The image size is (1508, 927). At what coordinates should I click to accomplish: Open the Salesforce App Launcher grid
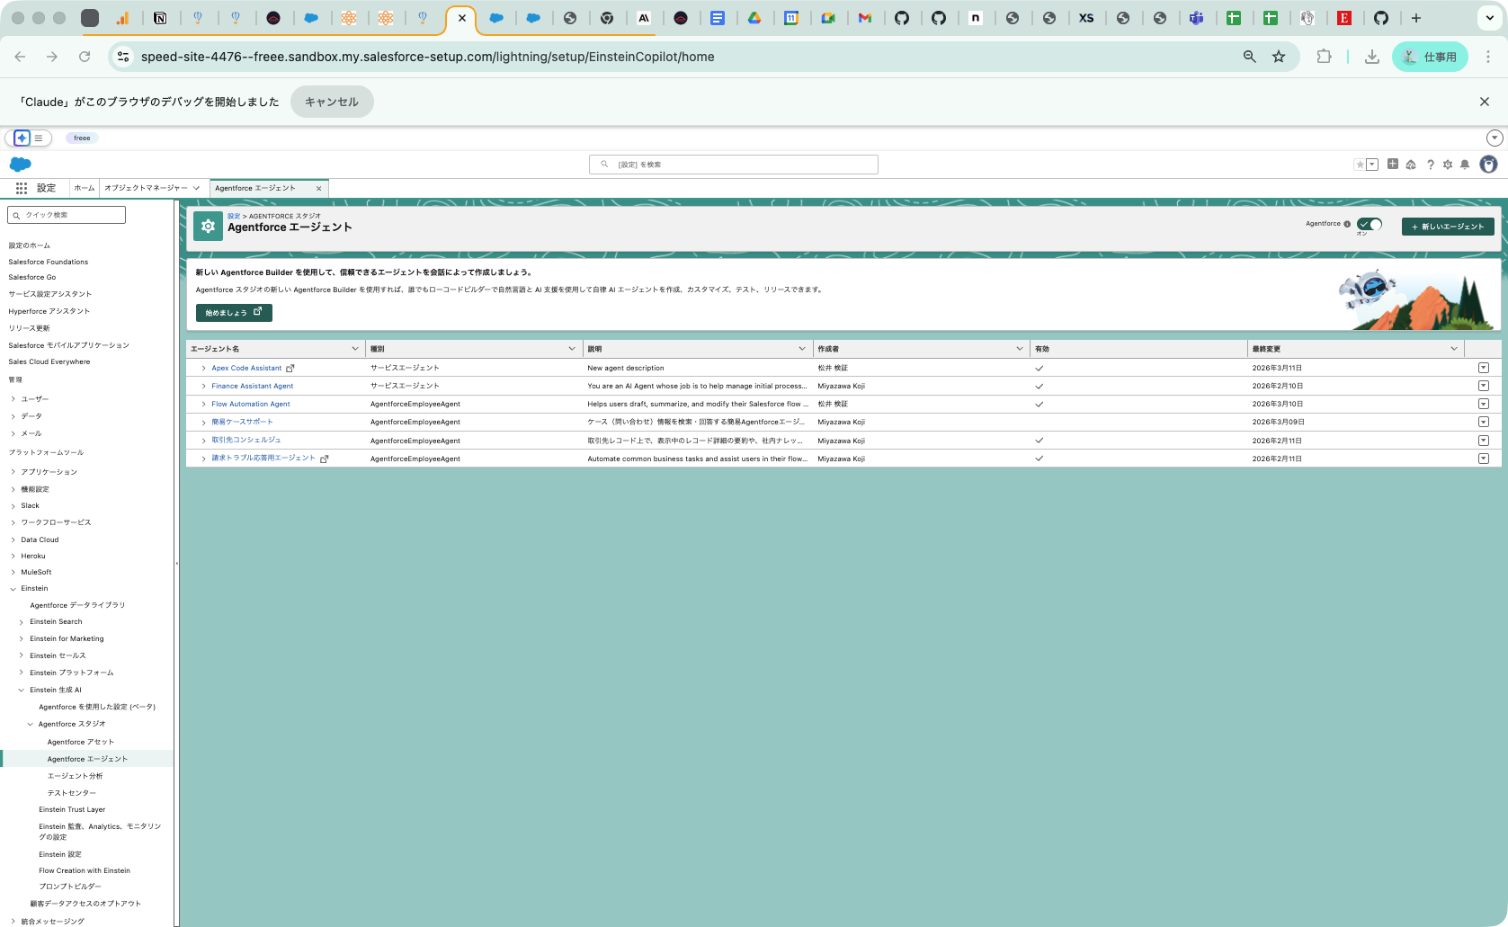22,188
